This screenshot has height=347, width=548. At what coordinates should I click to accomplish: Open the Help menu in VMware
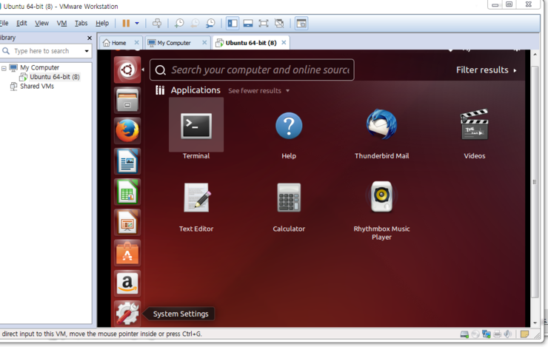102,23
